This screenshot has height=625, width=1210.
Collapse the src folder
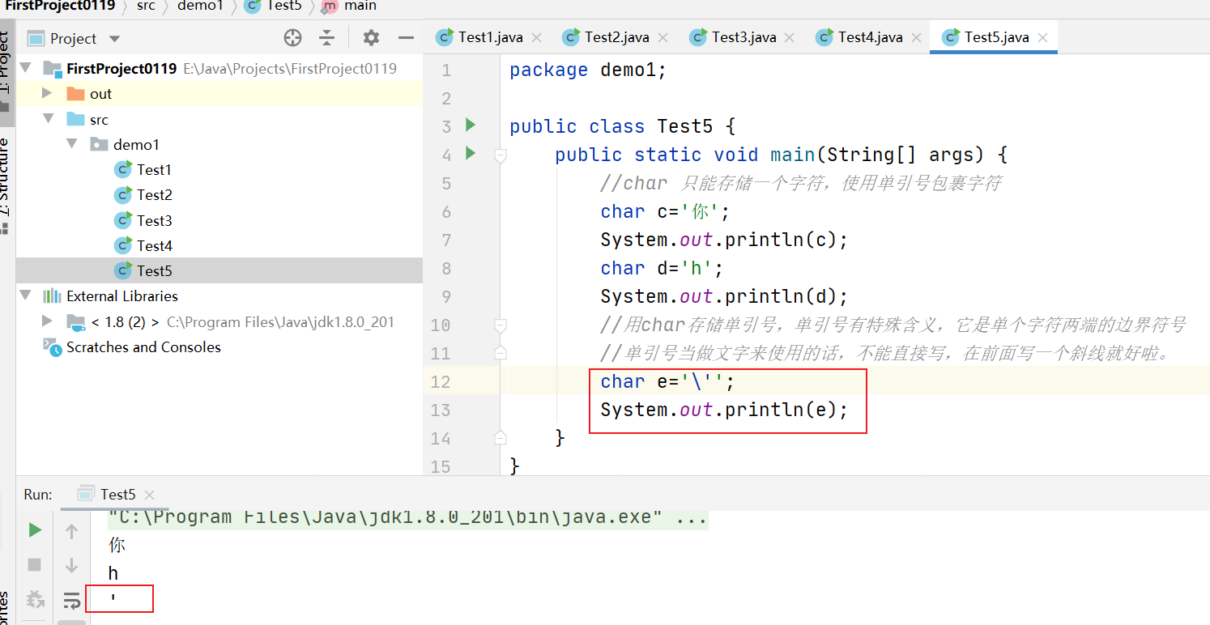(48, 119)
